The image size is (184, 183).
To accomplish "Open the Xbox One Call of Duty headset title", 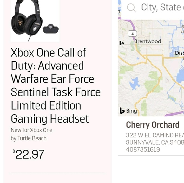I will point(56,85).
